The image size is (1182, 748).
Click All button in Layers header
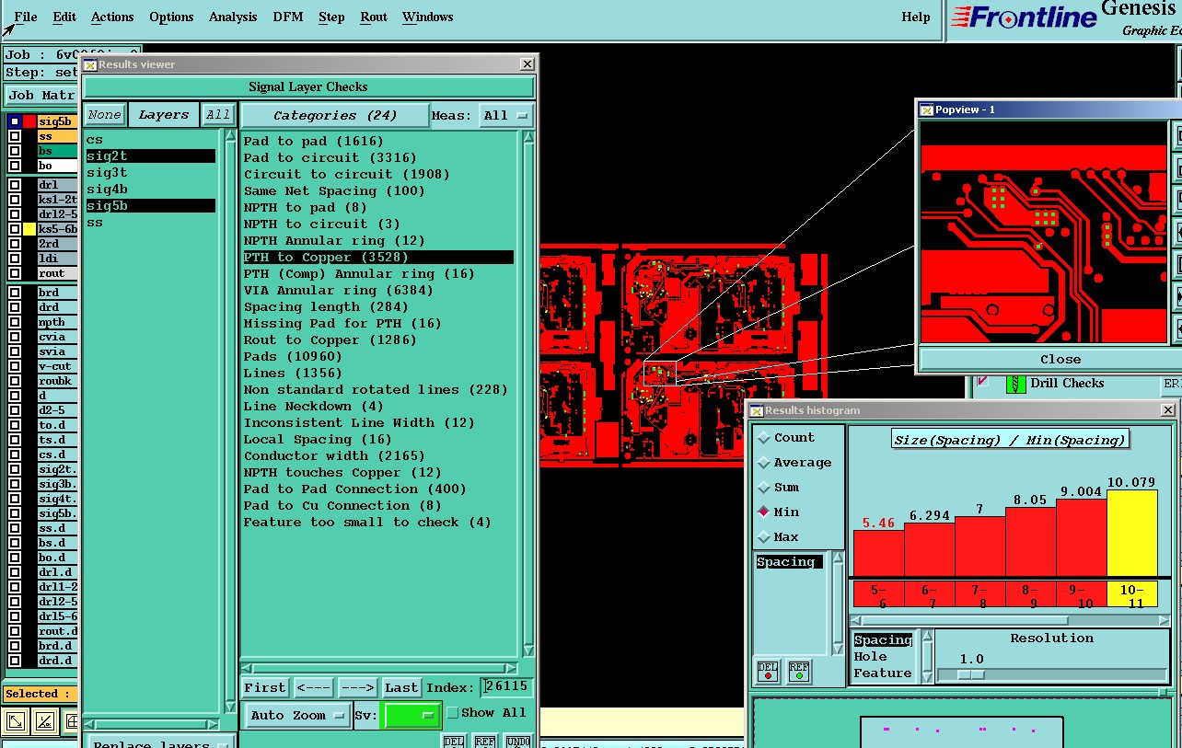tap(218, 115)
